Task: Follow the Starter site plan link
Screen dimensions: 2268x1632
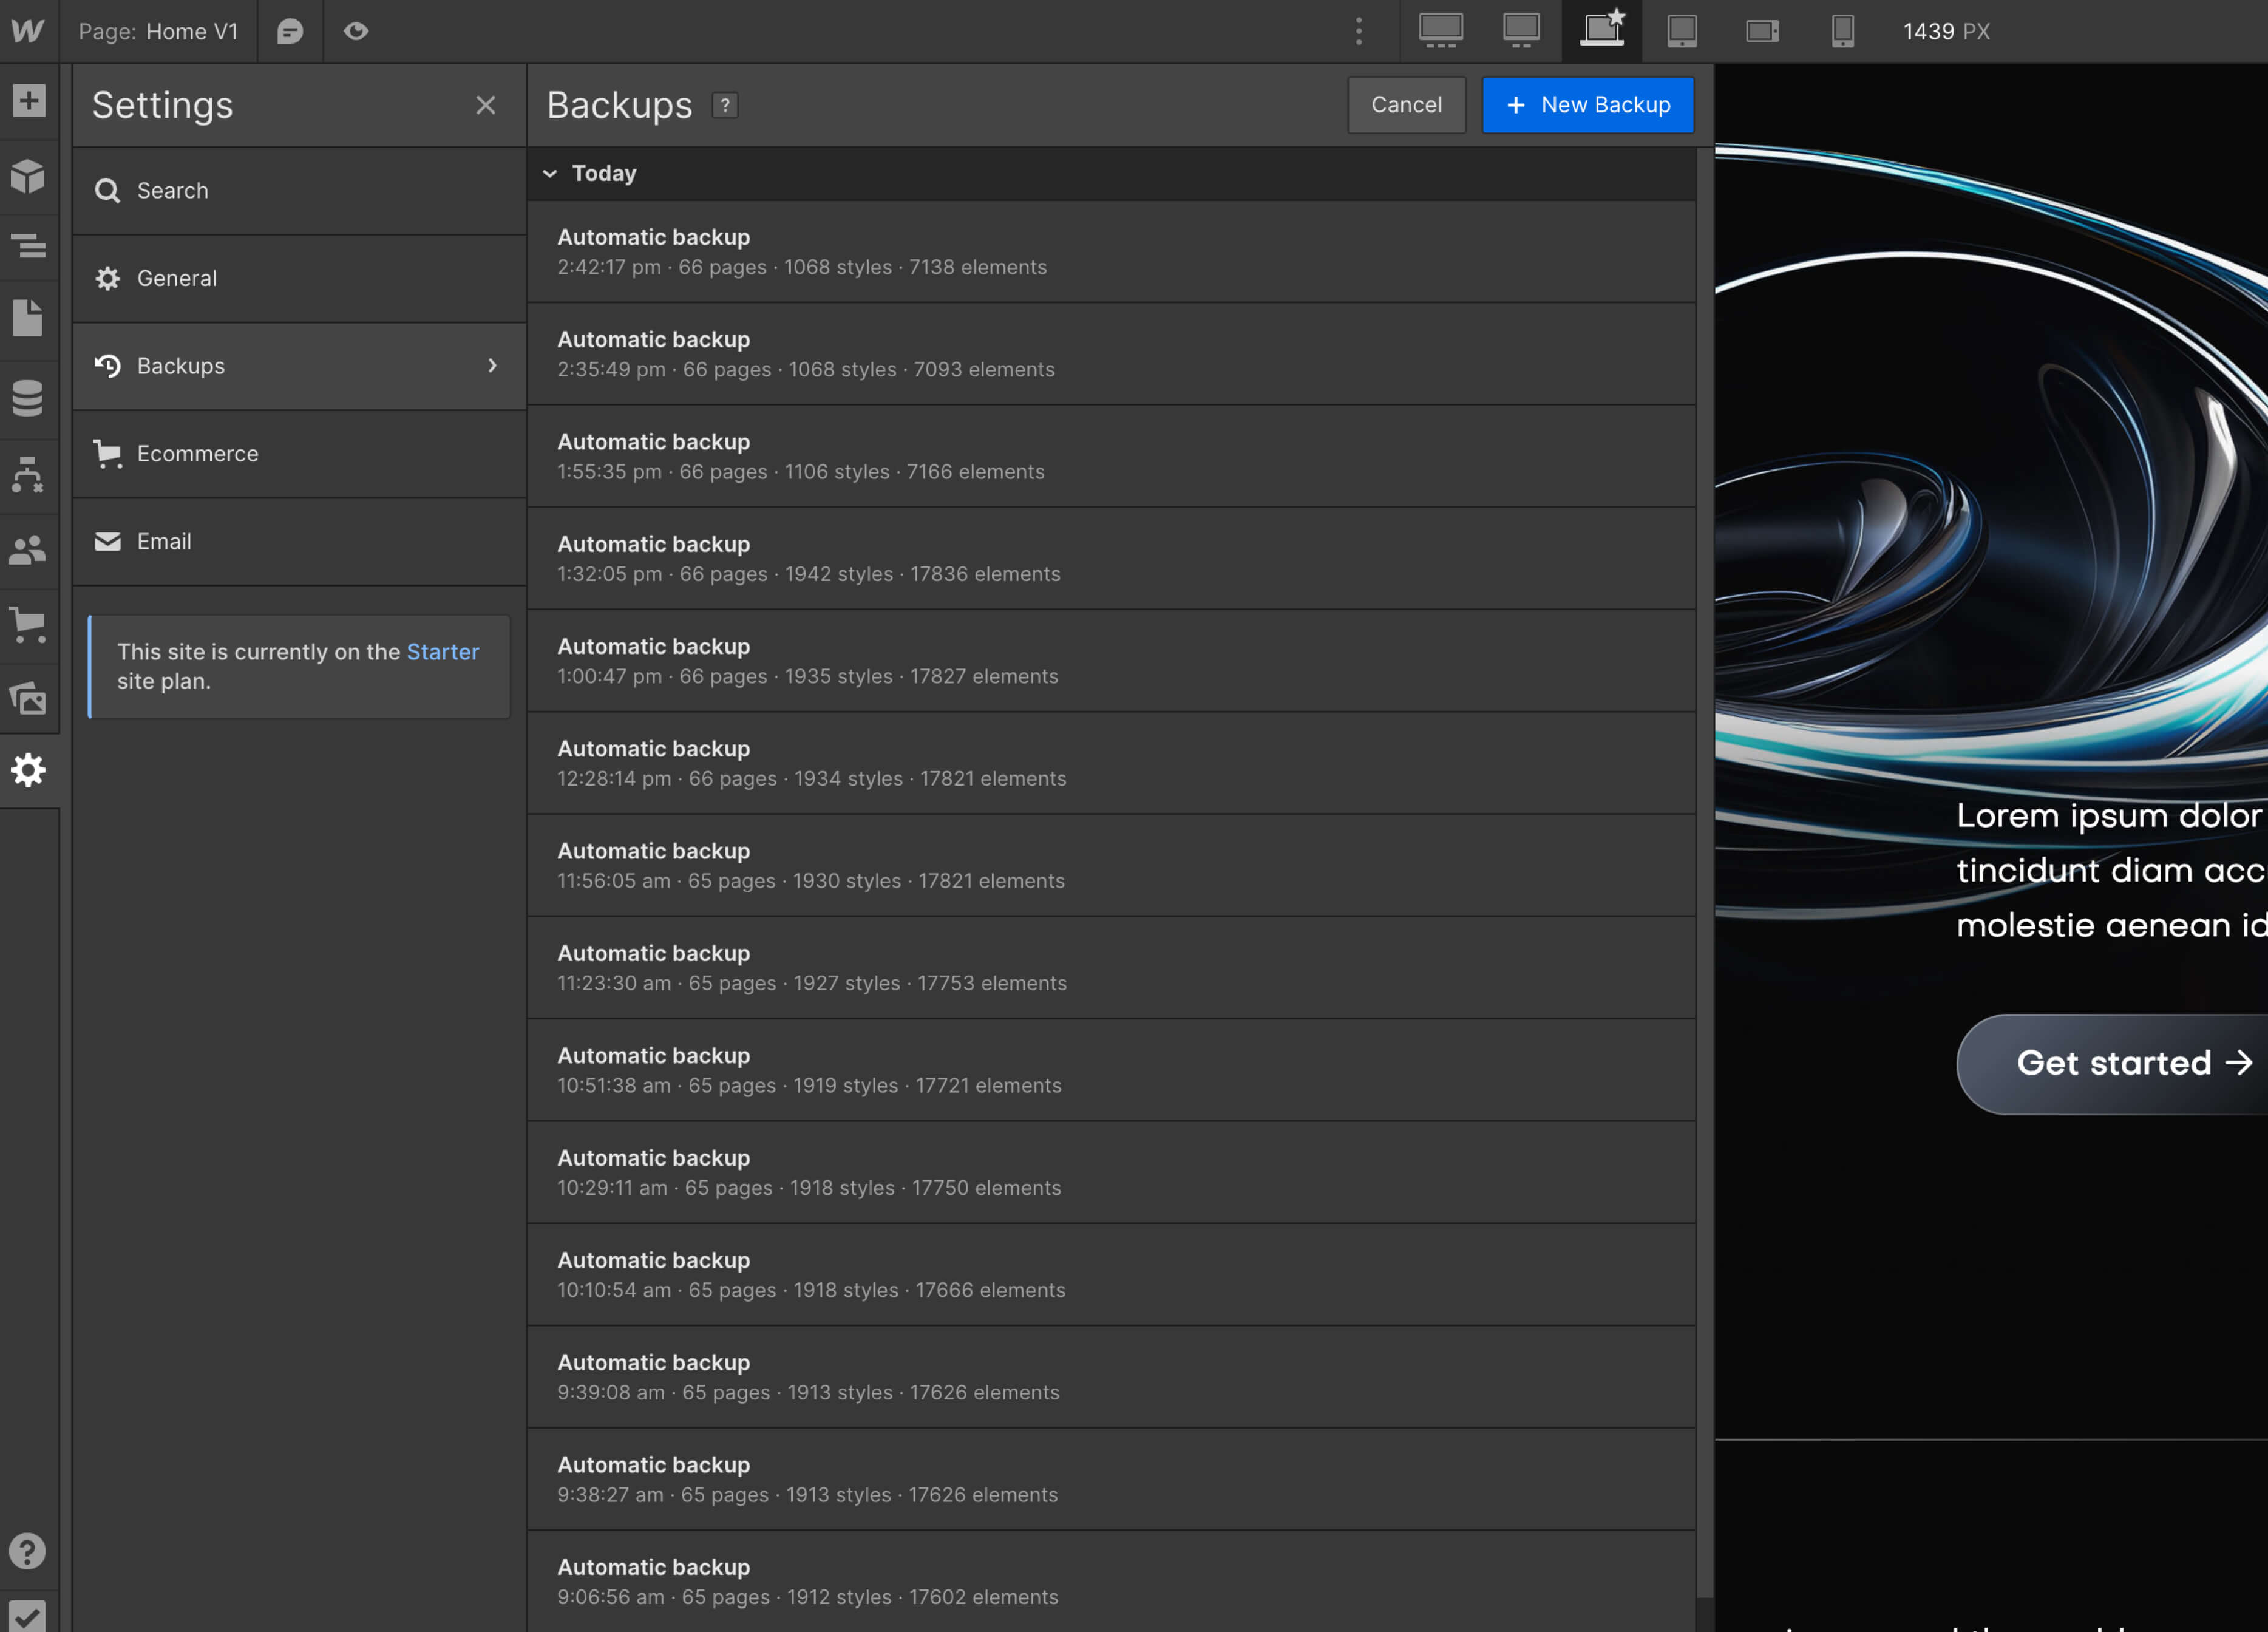Action: click(x=442, y=652)
